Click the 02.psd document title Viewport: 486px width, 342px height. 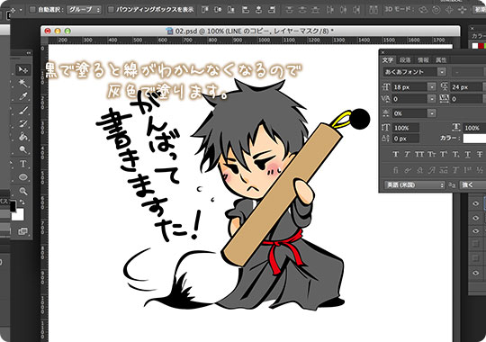coord(254,31)
